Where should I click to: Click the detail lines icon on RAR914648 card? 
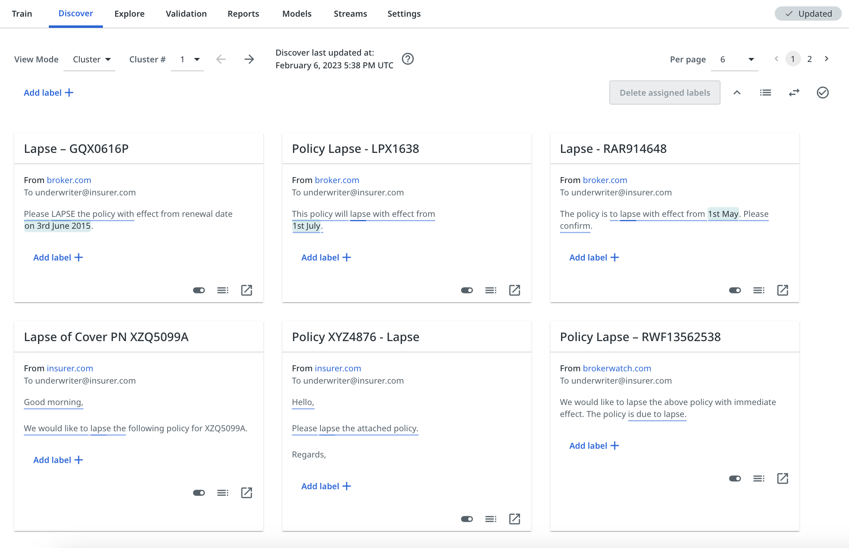click(x=758, y=289)
